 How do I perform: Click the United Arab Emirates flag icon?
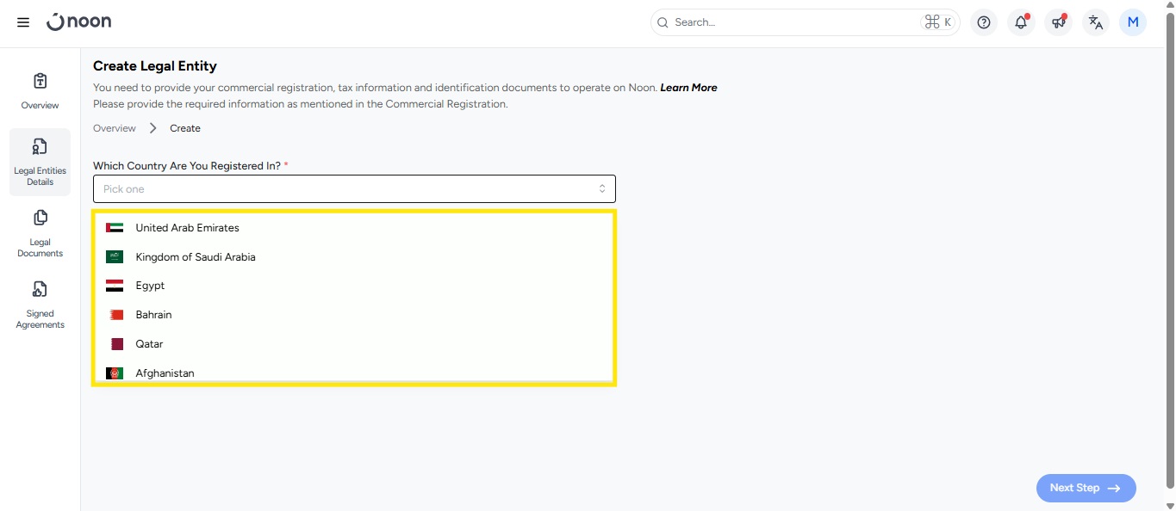click(115, 228)
